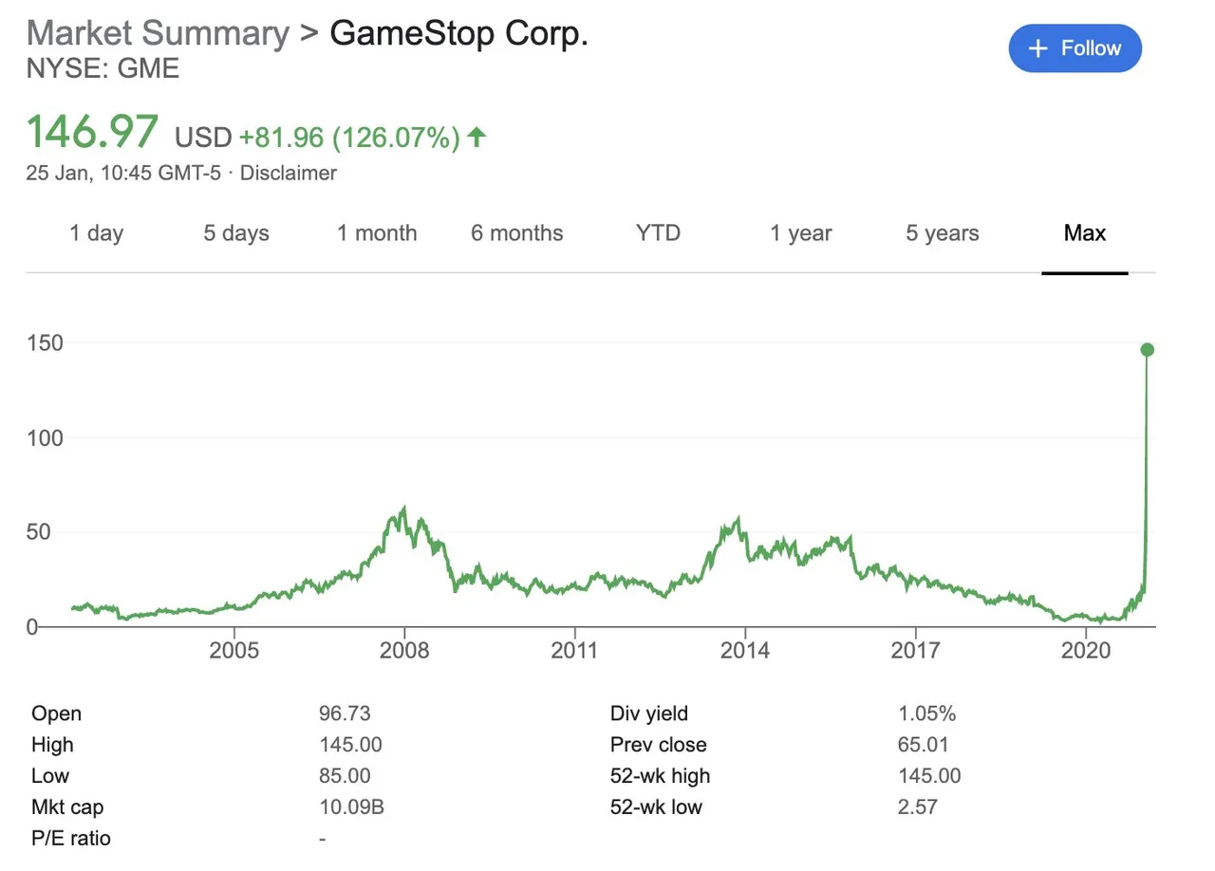Open the 1 month chart view
Screen dimensions: 1215x871
tap(377, 233)
